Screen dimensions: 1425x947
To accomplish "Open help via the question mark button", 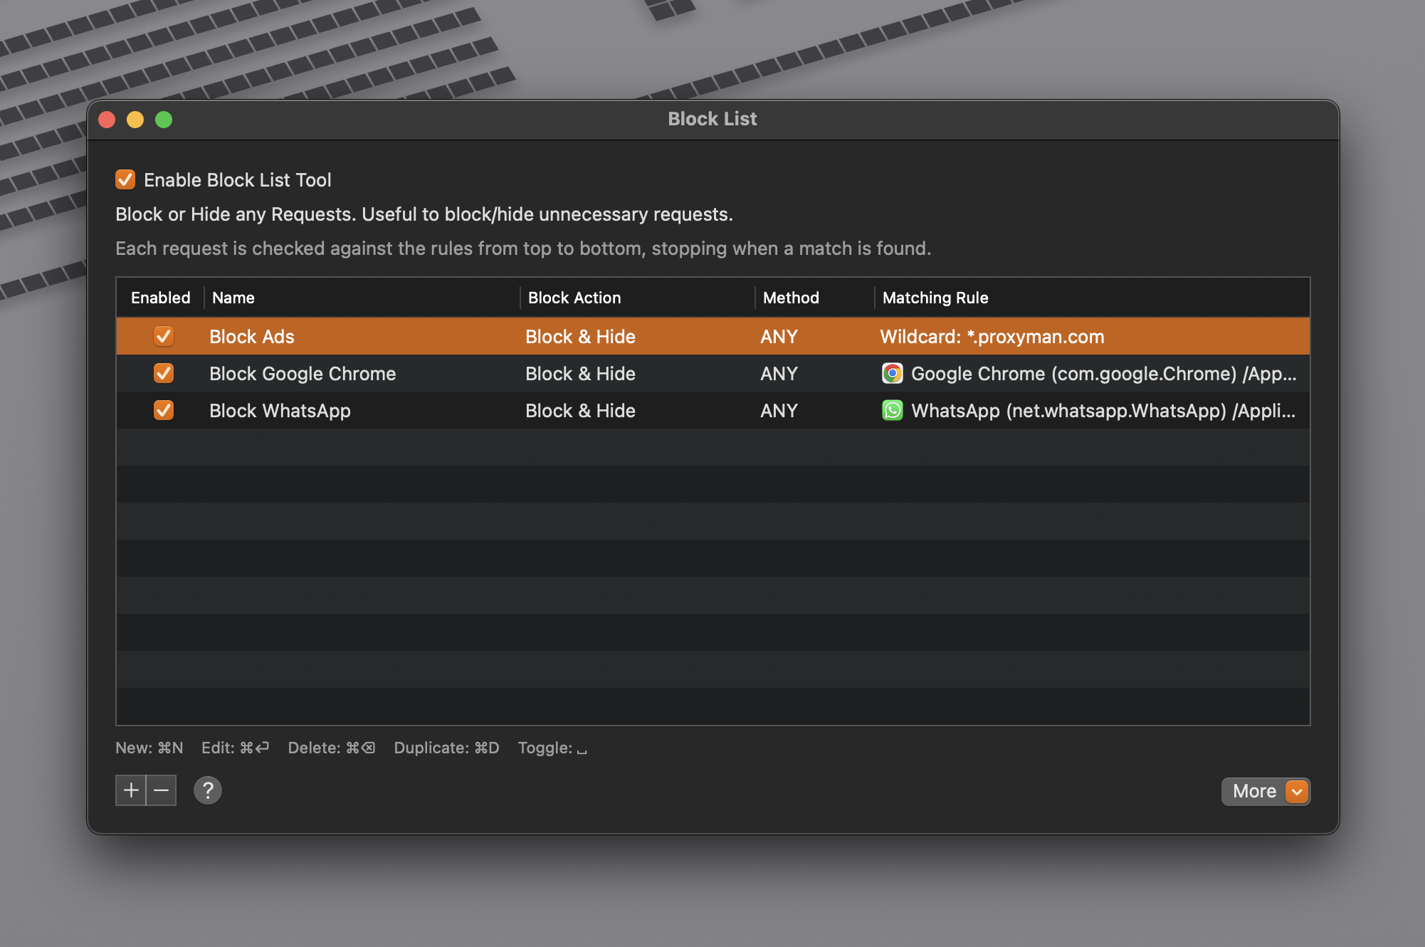I will (x=208, y=790).
